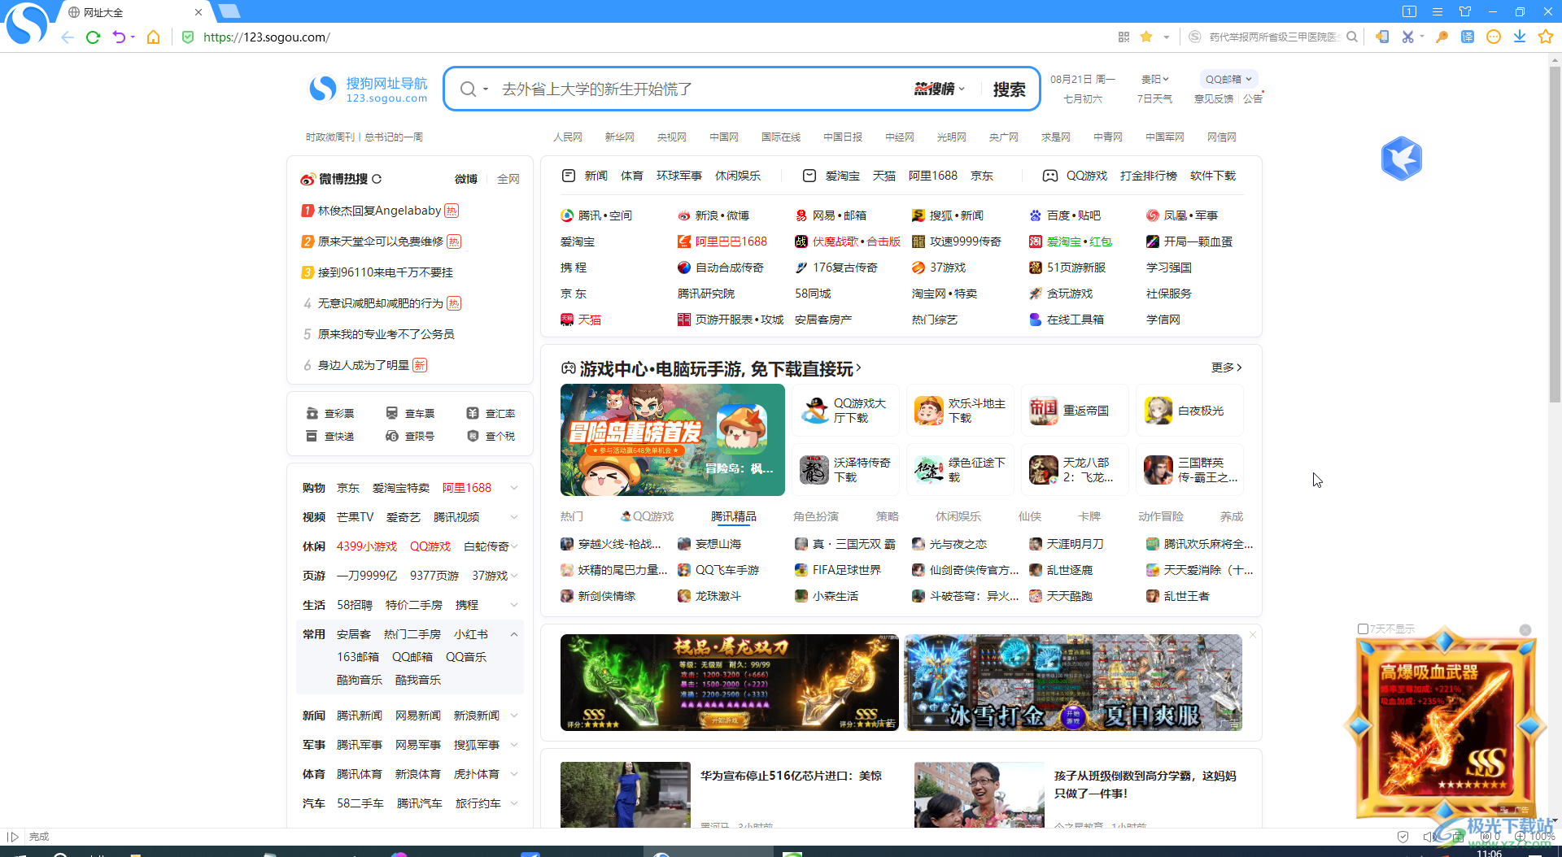The height and width of the screenshot is (857, 1562).
Task: Open the downloads arrow icon
Action: pos(1520,37)
